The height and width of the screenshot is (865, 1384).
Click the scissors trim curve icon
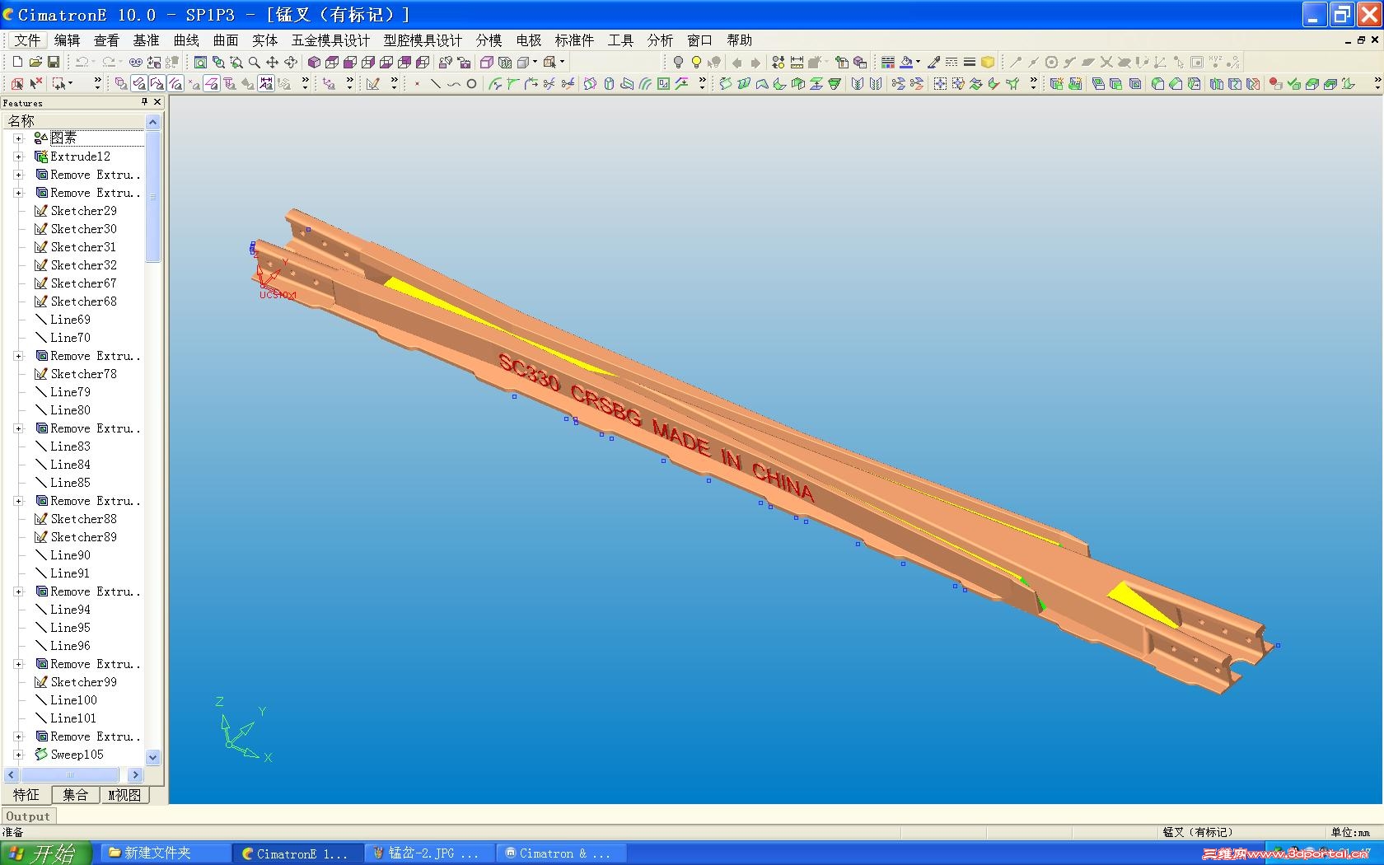point(549,83)
